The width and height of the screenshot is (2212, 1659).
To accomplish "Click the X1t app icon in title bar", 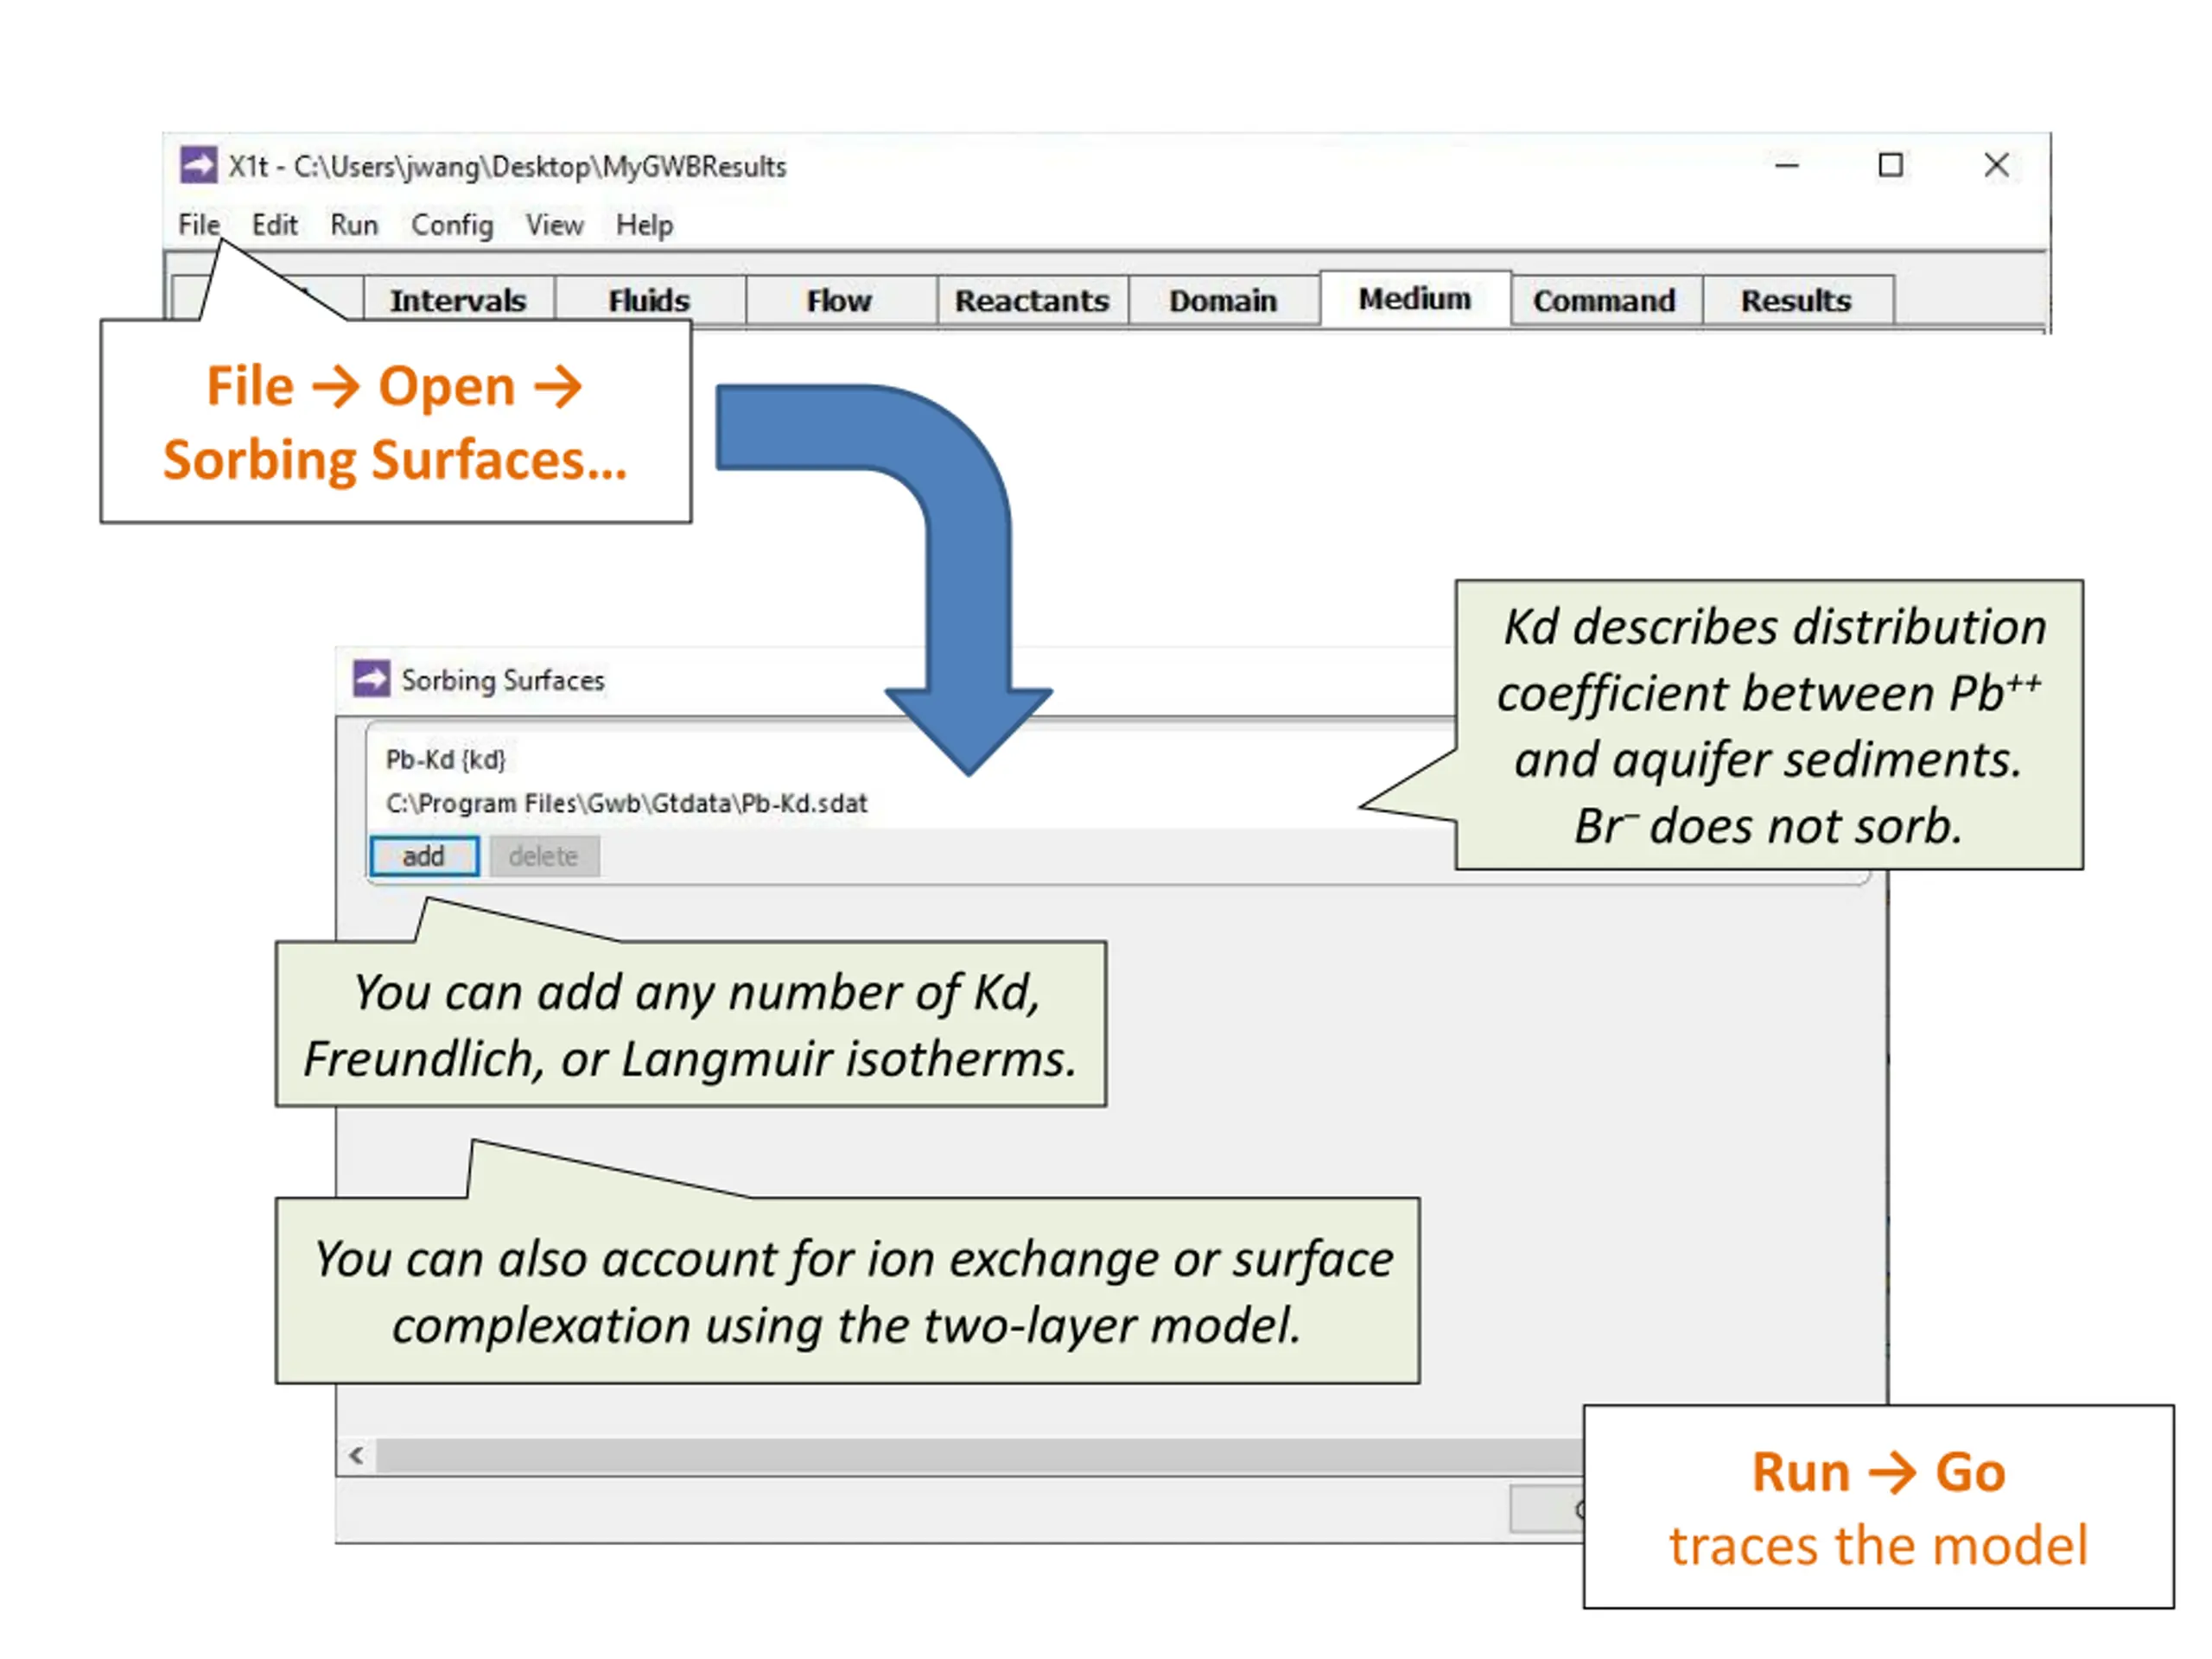I will pyautogui.click(x=198, y=165).
